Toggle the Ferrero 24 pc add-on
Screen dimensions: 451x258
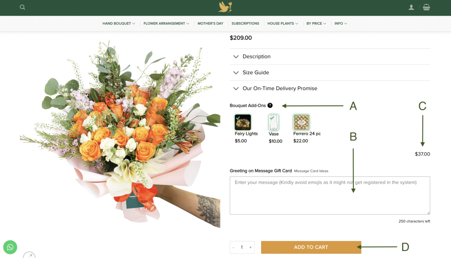click(301, 123)
